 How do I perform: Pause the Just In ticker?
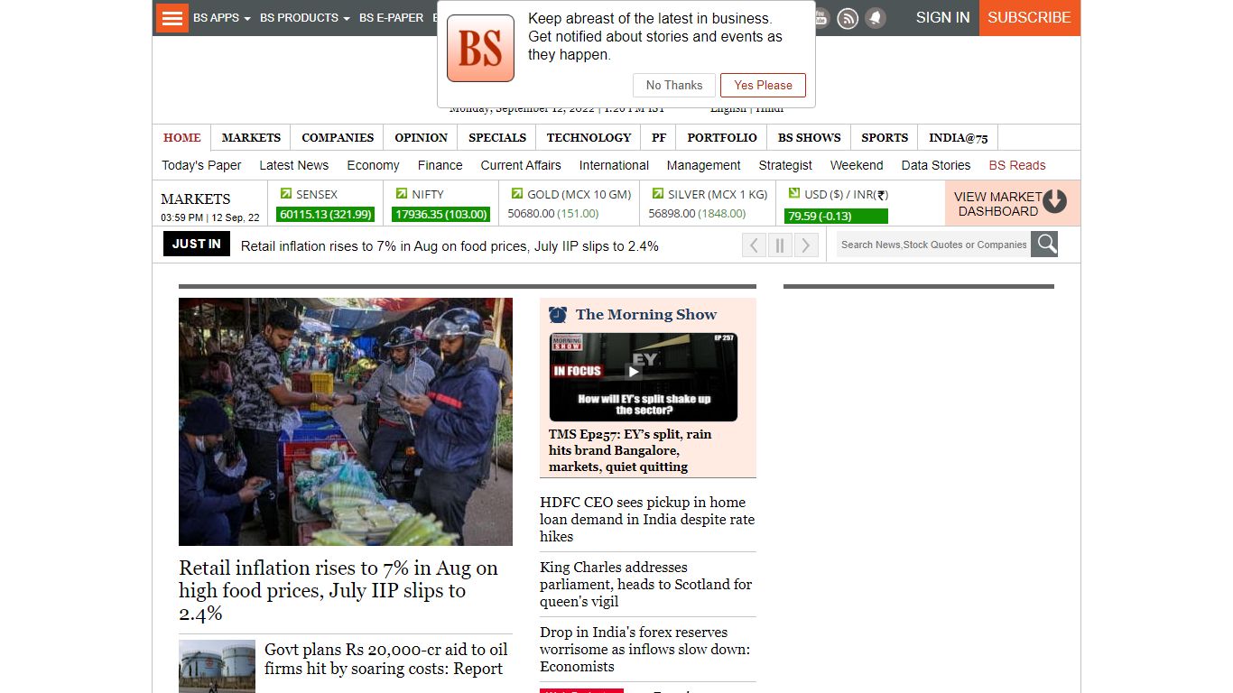point(780,245)
